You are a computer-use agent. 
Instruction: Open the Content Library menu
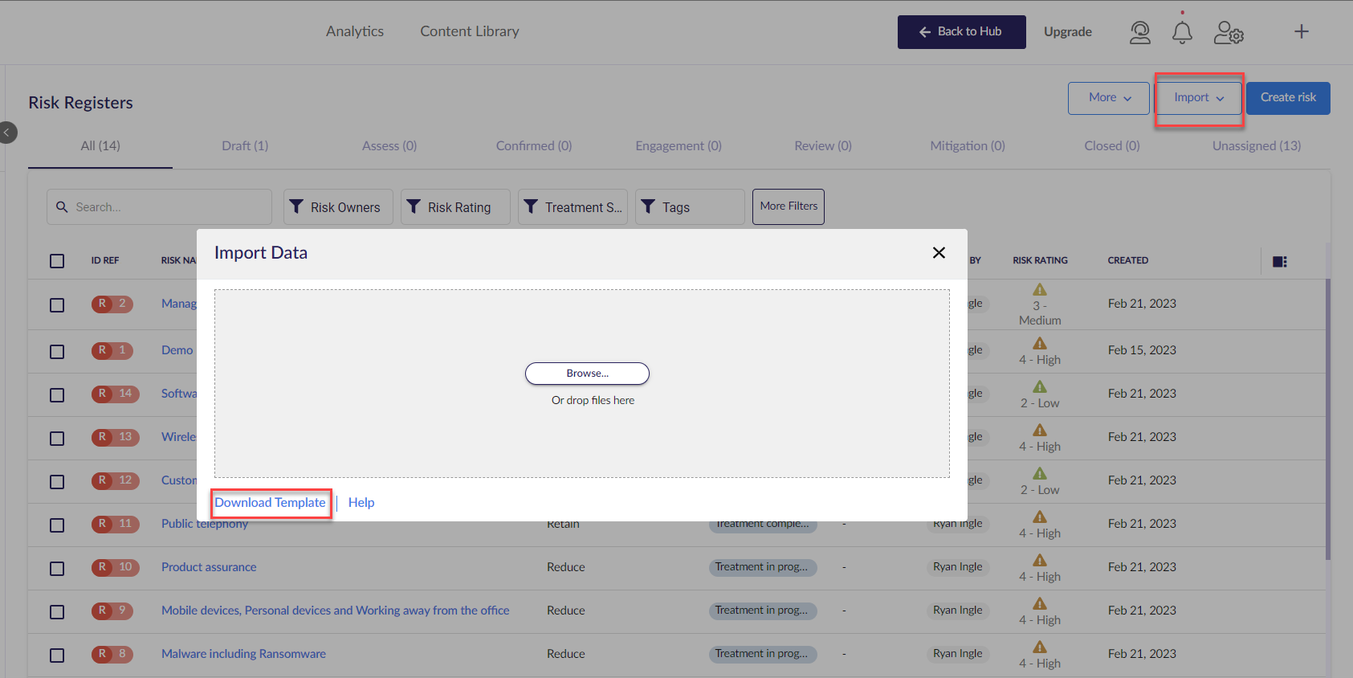tap(469, 31)
